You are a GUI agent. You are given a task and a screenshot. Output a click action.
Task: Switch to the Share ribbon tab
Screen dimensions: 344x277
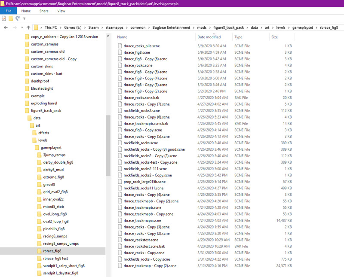pyautogui.click(x=44, y=11)
